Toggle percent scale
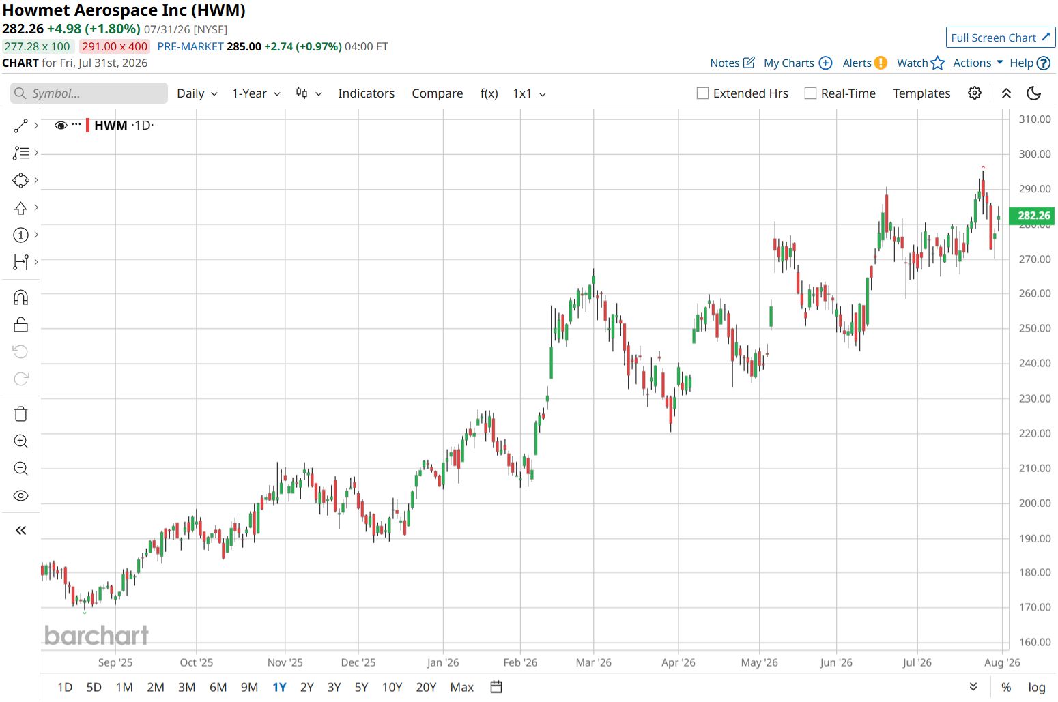Image resolution: width=1058 pixels, height=702 pixels. [x=1006, y=687]
